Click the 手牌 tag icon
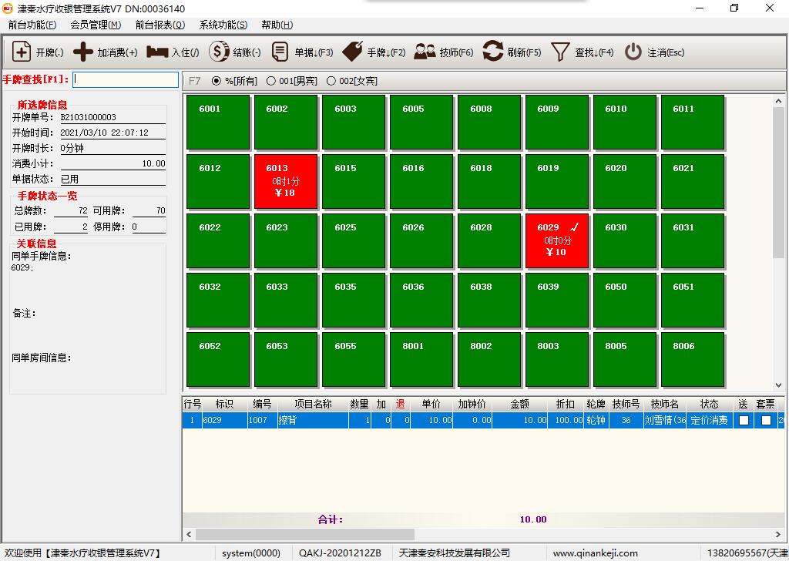789x561 pixels. [352, 52]
